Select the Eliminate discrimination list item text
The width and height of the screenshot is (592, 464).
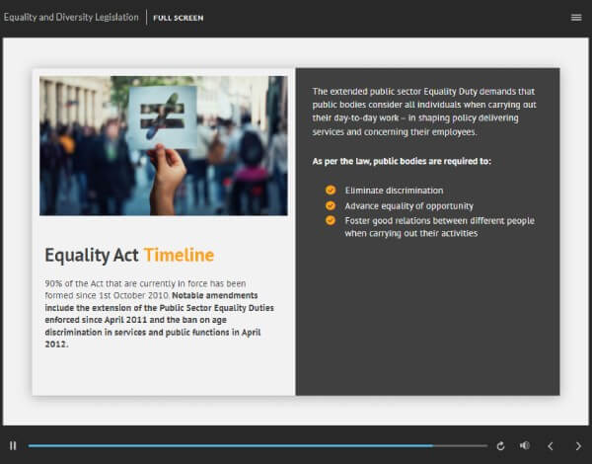[x=394, y=191]
